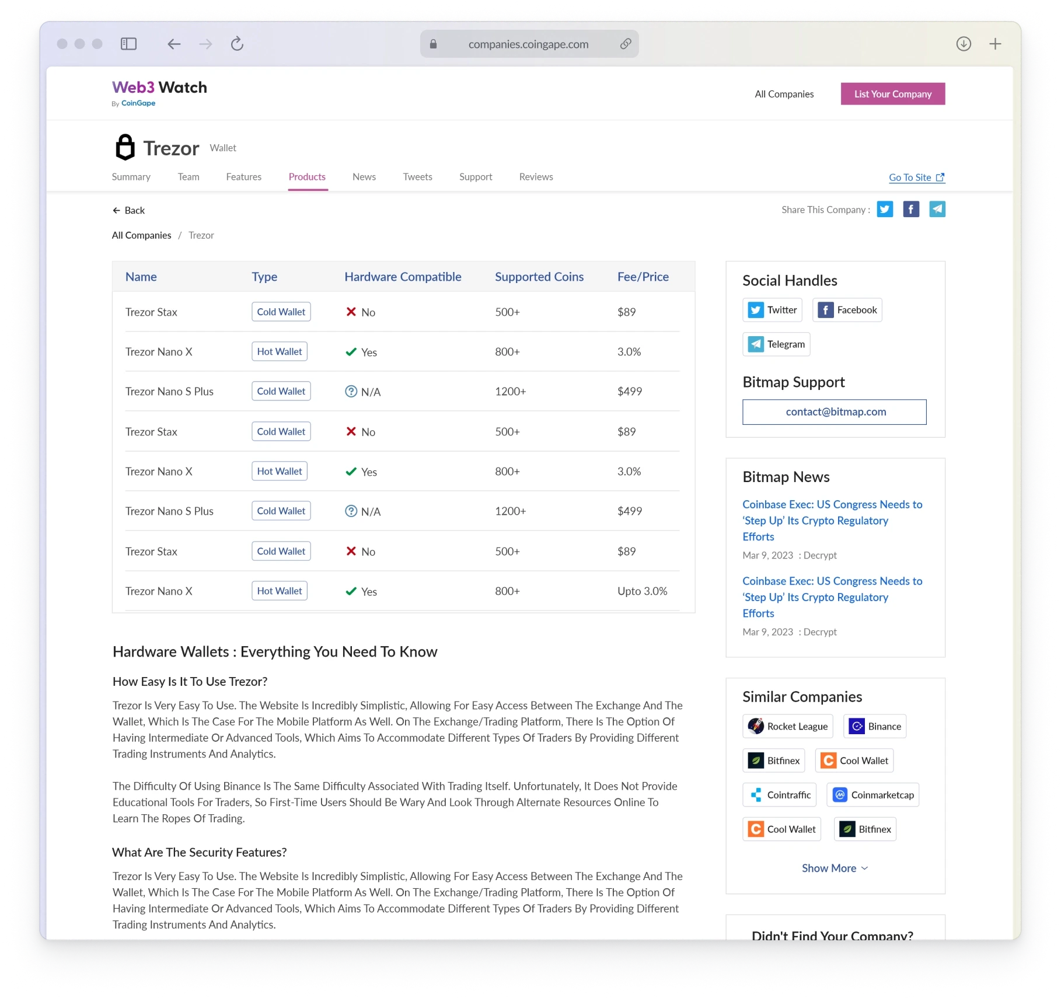
Task: Select the Products tab
Action: tap(307, 177)
